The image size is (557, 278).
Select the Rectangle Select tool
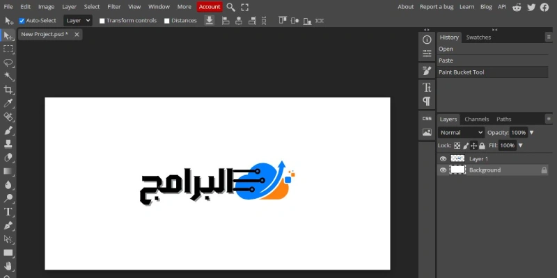8,49
